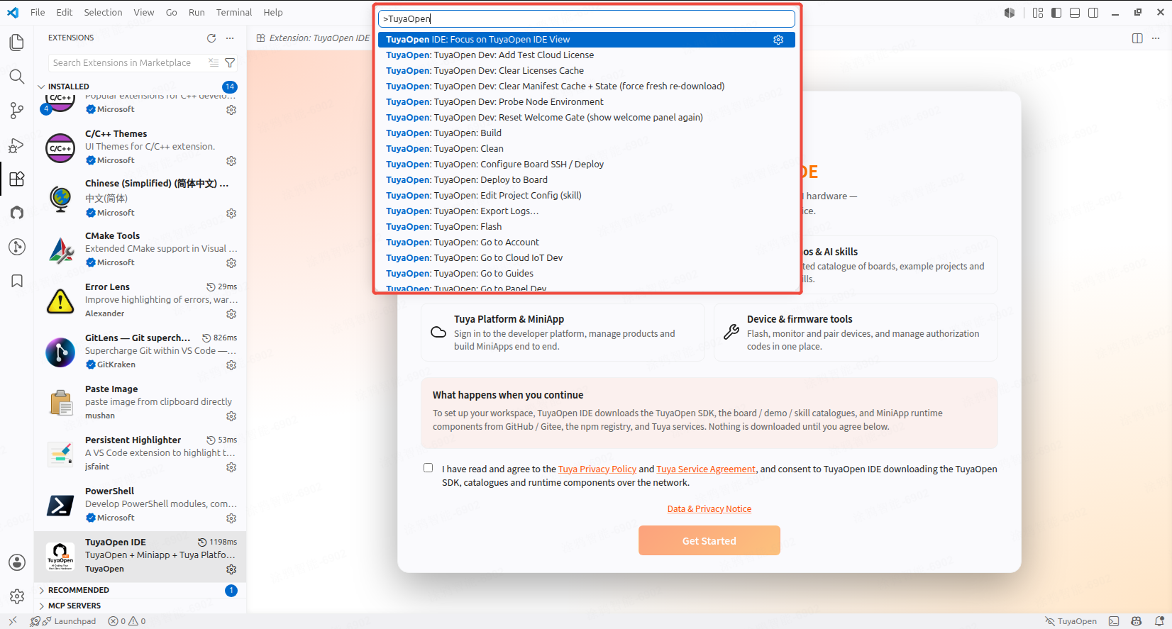Open the Source Control view
This screenshot has width=1172, height=629.
(17, 111)
